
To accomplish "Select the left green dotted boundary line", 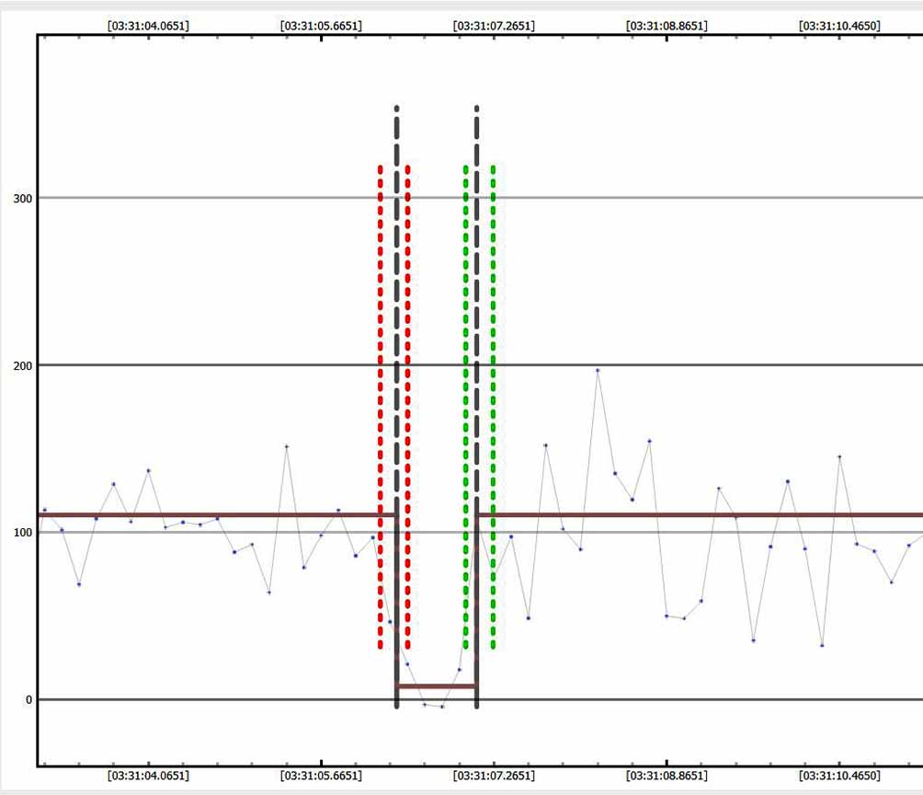I will pyautogui.click(x=465, y=407).
